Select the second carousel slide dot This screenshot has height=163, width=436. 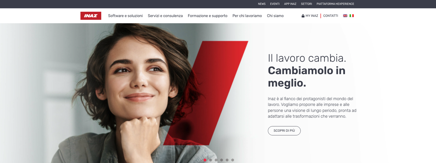click(210, 160)
